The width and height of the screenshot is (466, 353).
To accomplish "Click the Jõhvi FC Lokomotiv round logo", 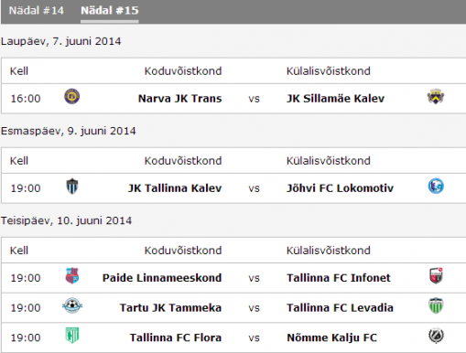I will point(436,186).
